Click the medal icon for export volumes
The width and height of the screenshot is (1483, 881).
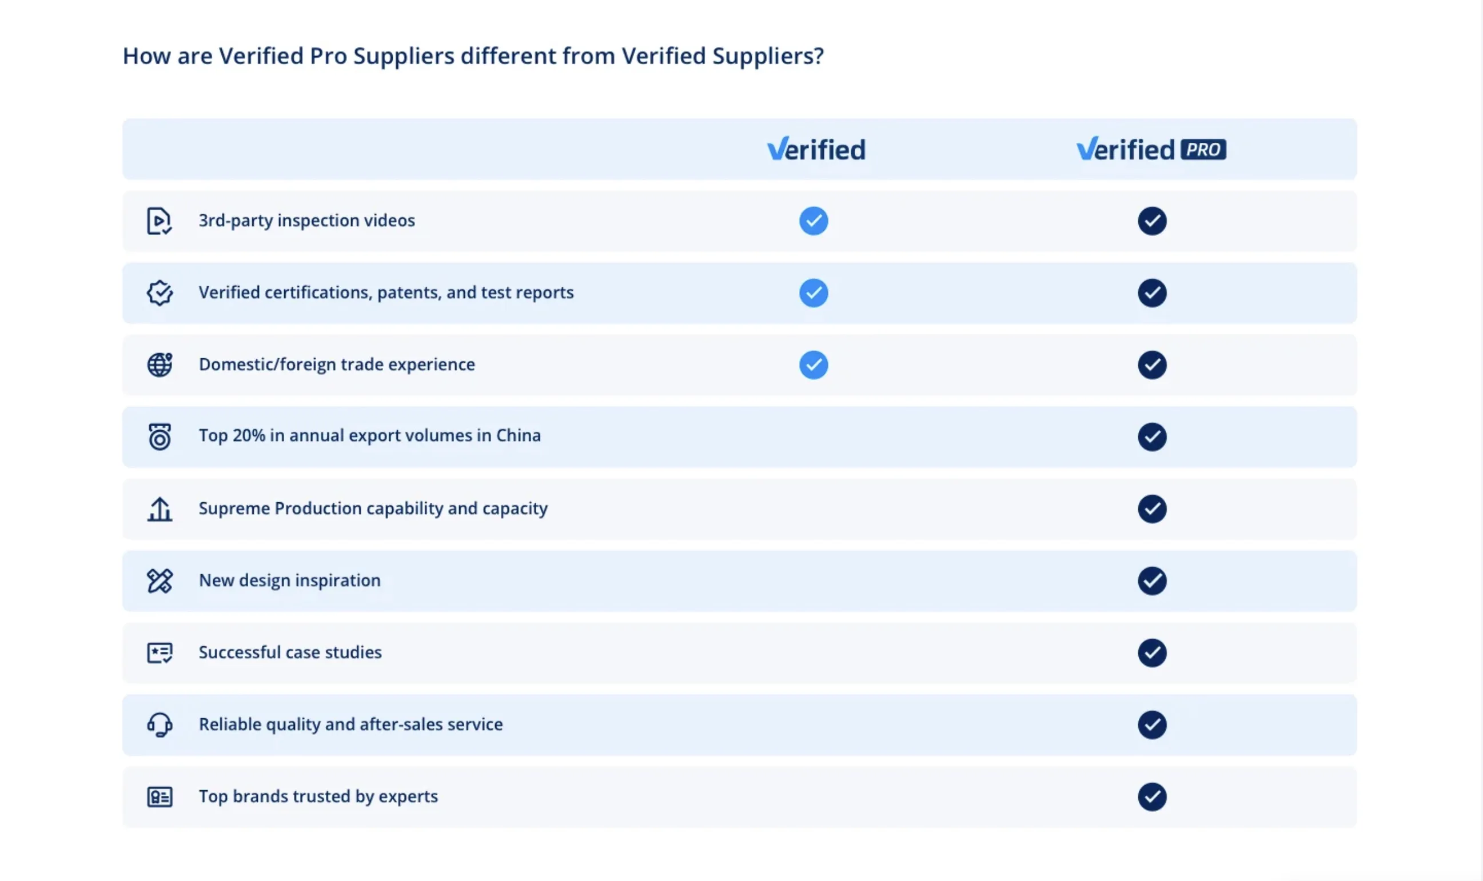(159, 437)
